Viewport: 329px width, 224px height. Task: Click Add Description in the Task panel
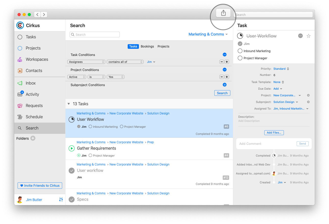pyautogui.click(x=249, y=121)
